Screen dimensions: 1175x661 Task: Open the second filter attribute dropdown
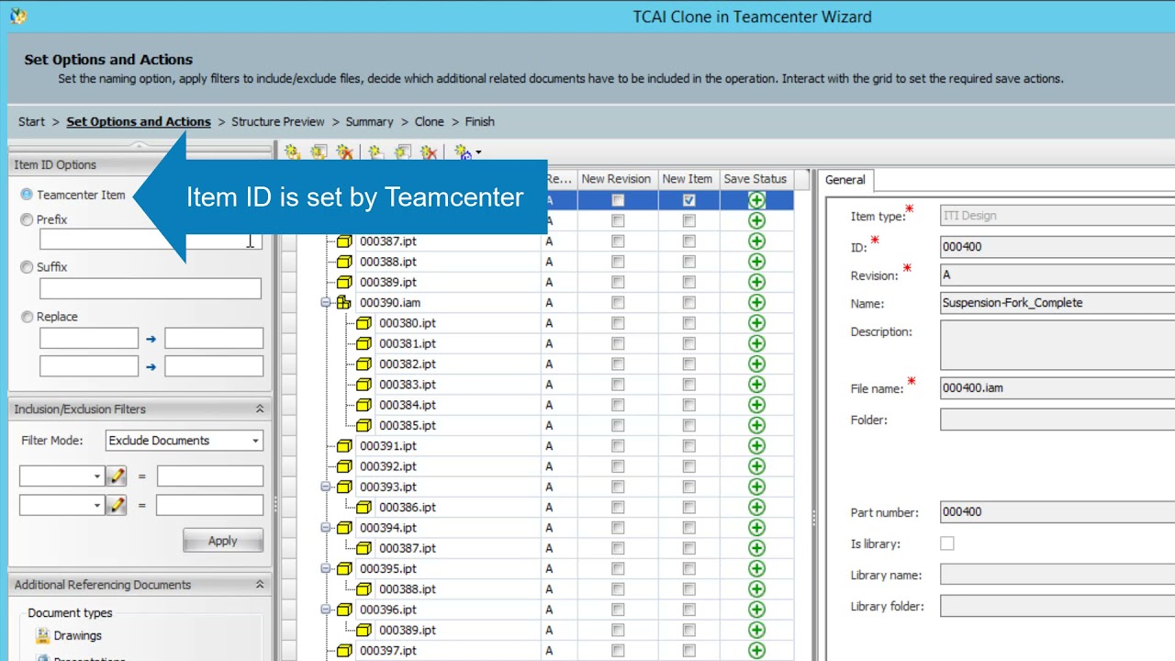[x=97, y=506]
